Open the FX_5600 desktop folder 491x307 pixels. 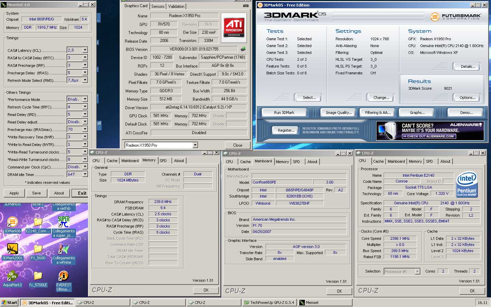38,252
